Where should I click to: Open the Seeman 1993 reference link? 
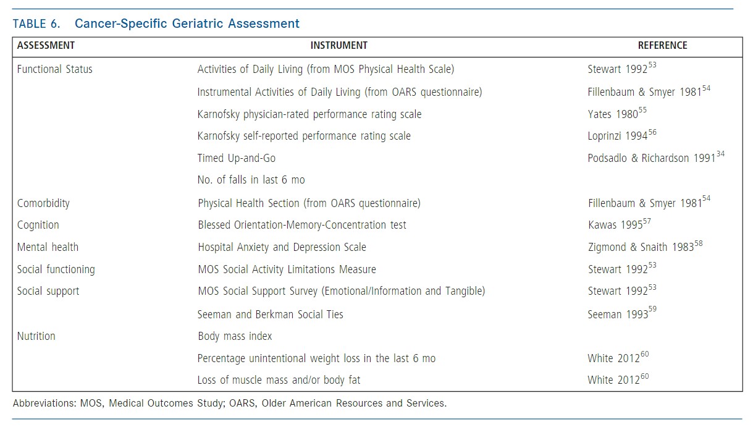(621, 314)
